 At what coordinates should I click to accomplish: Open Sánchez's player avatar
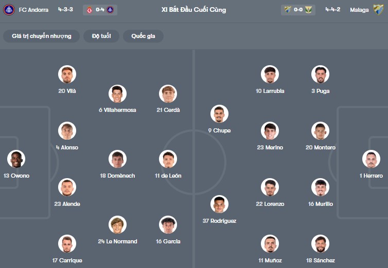pyautogui.click(x=320, y=244)
